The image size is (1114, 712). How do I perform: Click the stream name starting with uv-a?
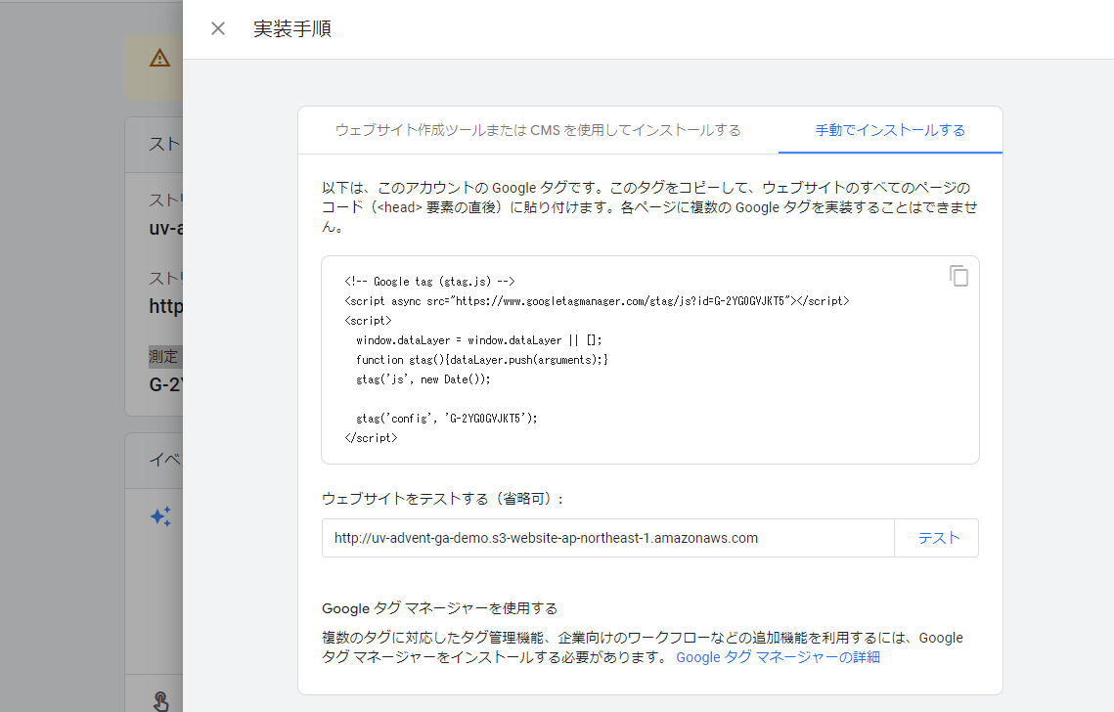[x=165, y=228]
